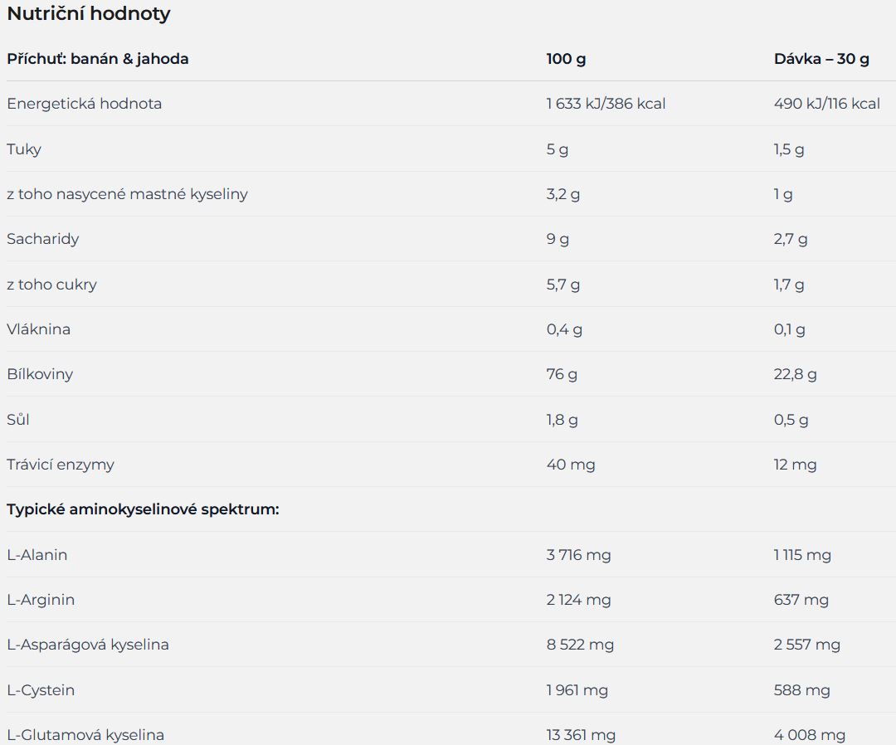Select the Příchuť: banán & jahoda header

click(x=98, y=59)
